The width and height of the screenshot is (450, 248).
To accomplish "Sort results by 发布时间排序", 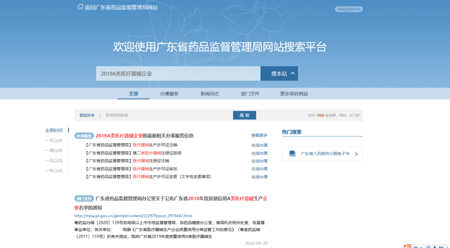I will click(116, 115).
